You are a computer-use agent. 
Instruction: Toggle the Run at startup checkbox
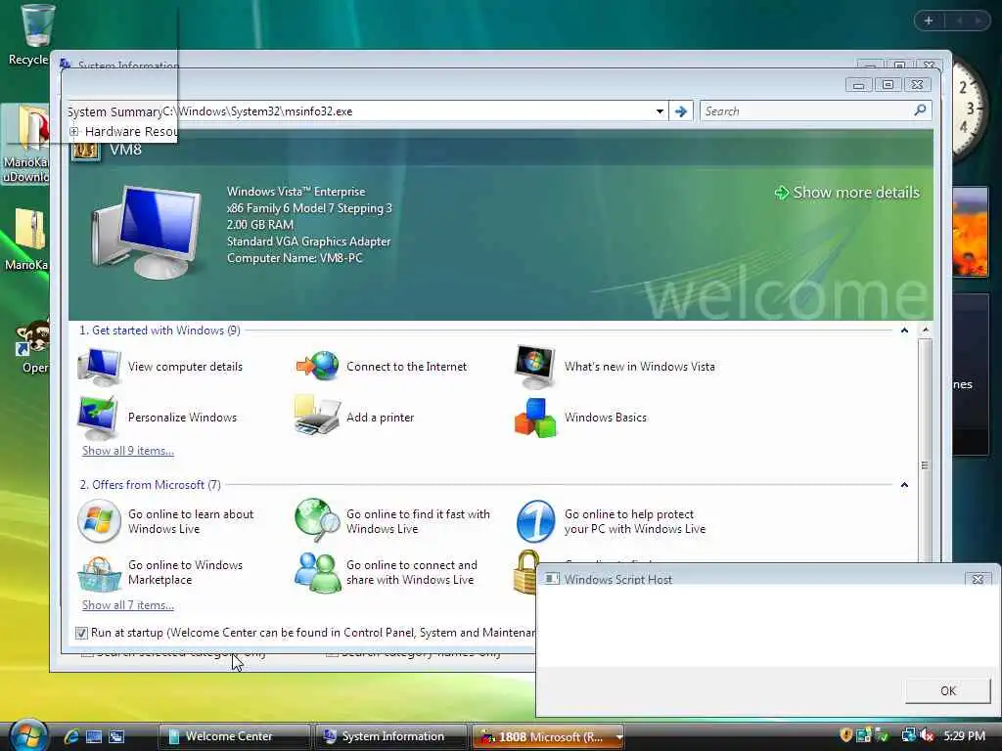[81, 633]
